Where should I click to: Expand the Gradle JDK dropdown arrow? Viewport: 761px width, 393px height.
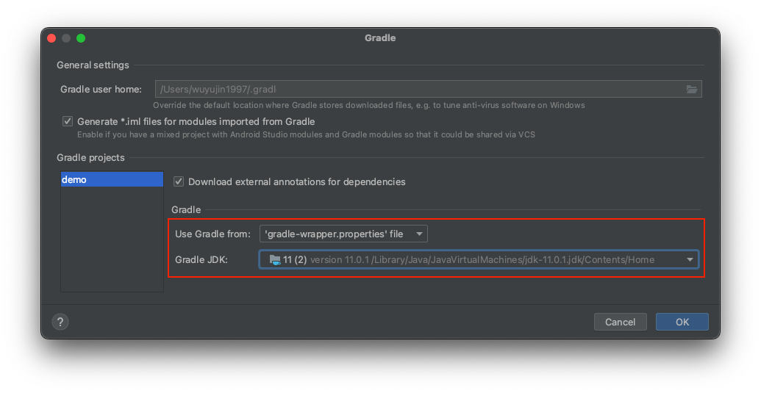click(x=690, y=260)
